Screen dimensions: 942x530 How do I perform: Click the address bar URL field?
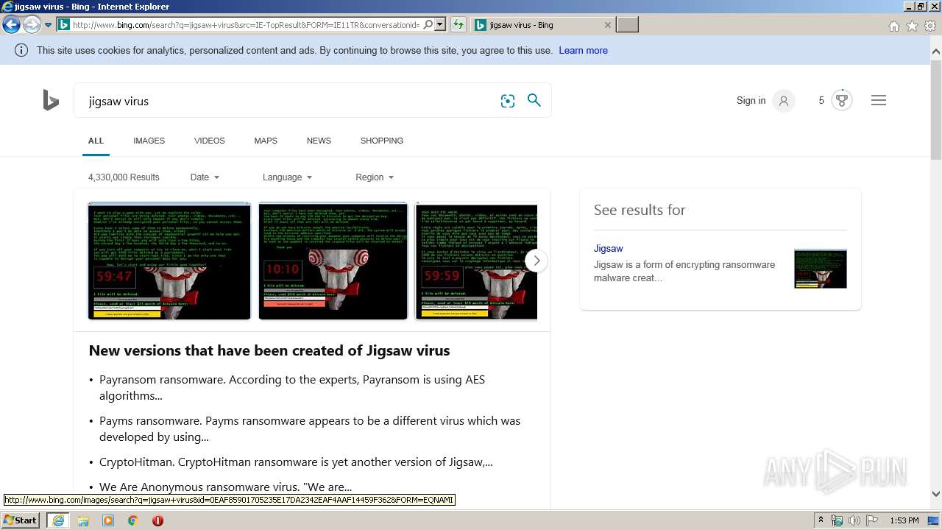(x=246, y=25)
